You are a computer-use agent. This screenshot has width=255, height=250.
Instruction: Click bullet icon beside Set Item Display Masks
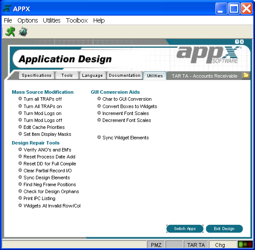pyautogui.click(x=20, y=134)
